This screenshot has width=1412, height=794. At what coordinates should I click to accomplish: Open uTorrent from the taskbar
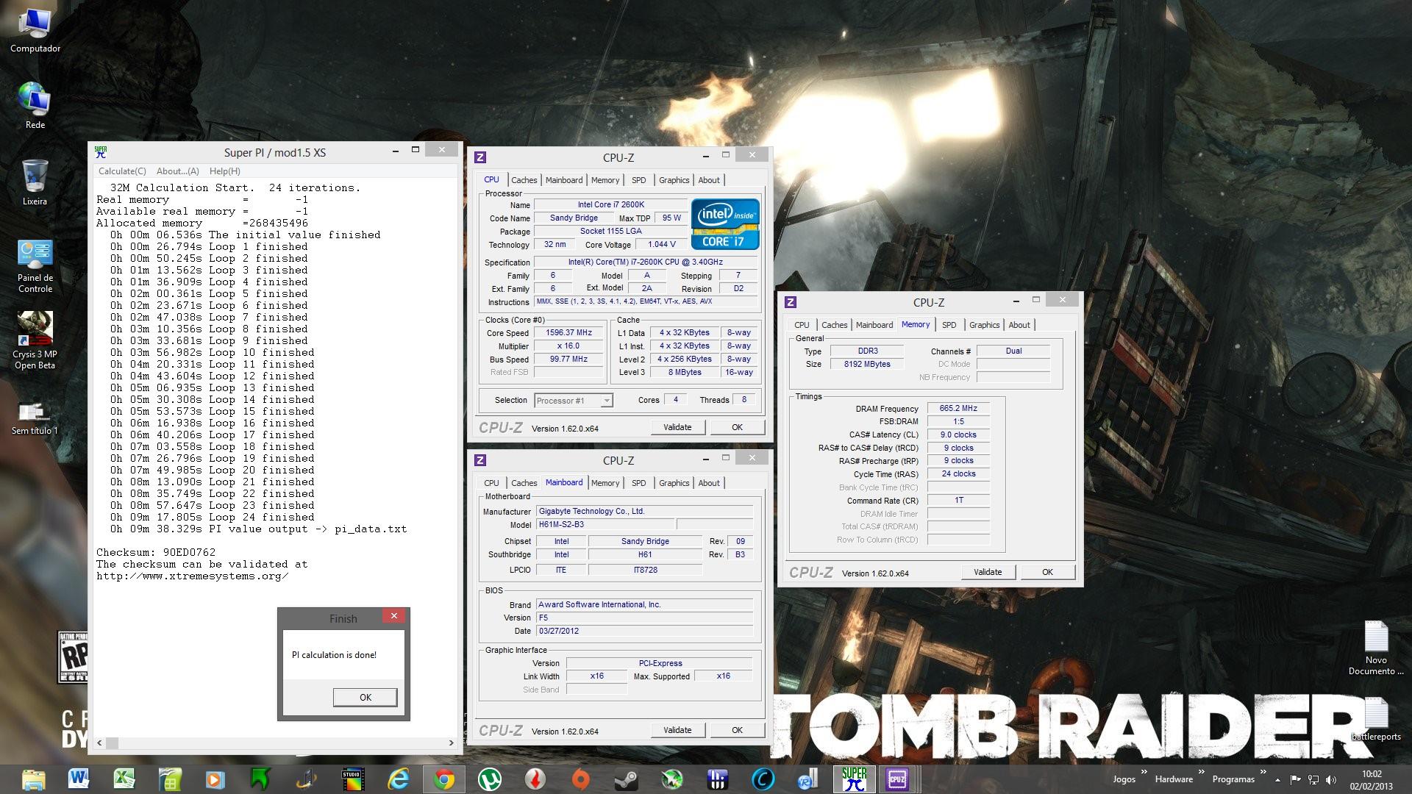pyautogui.click(x=489, y=779)
